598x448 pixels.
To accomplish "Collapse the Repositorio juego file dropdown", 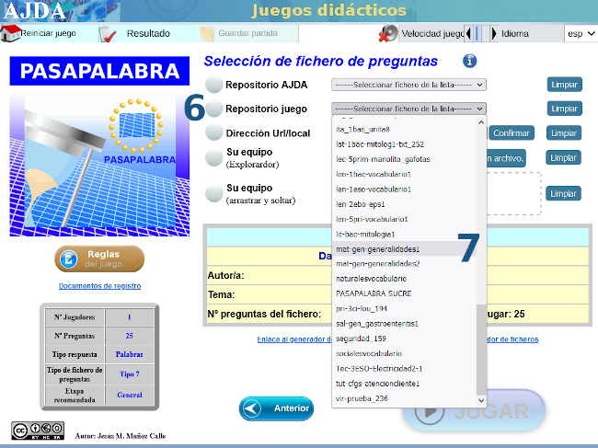I will [x=408, y=109].
